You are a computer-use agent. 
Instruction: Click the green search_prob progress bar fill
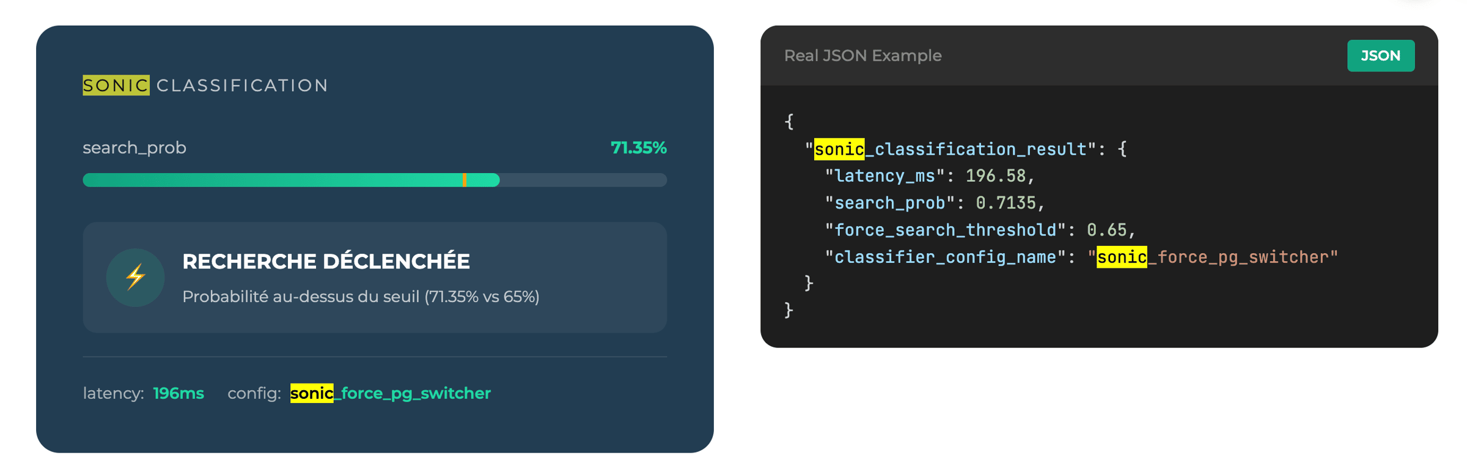click(275, 180)
